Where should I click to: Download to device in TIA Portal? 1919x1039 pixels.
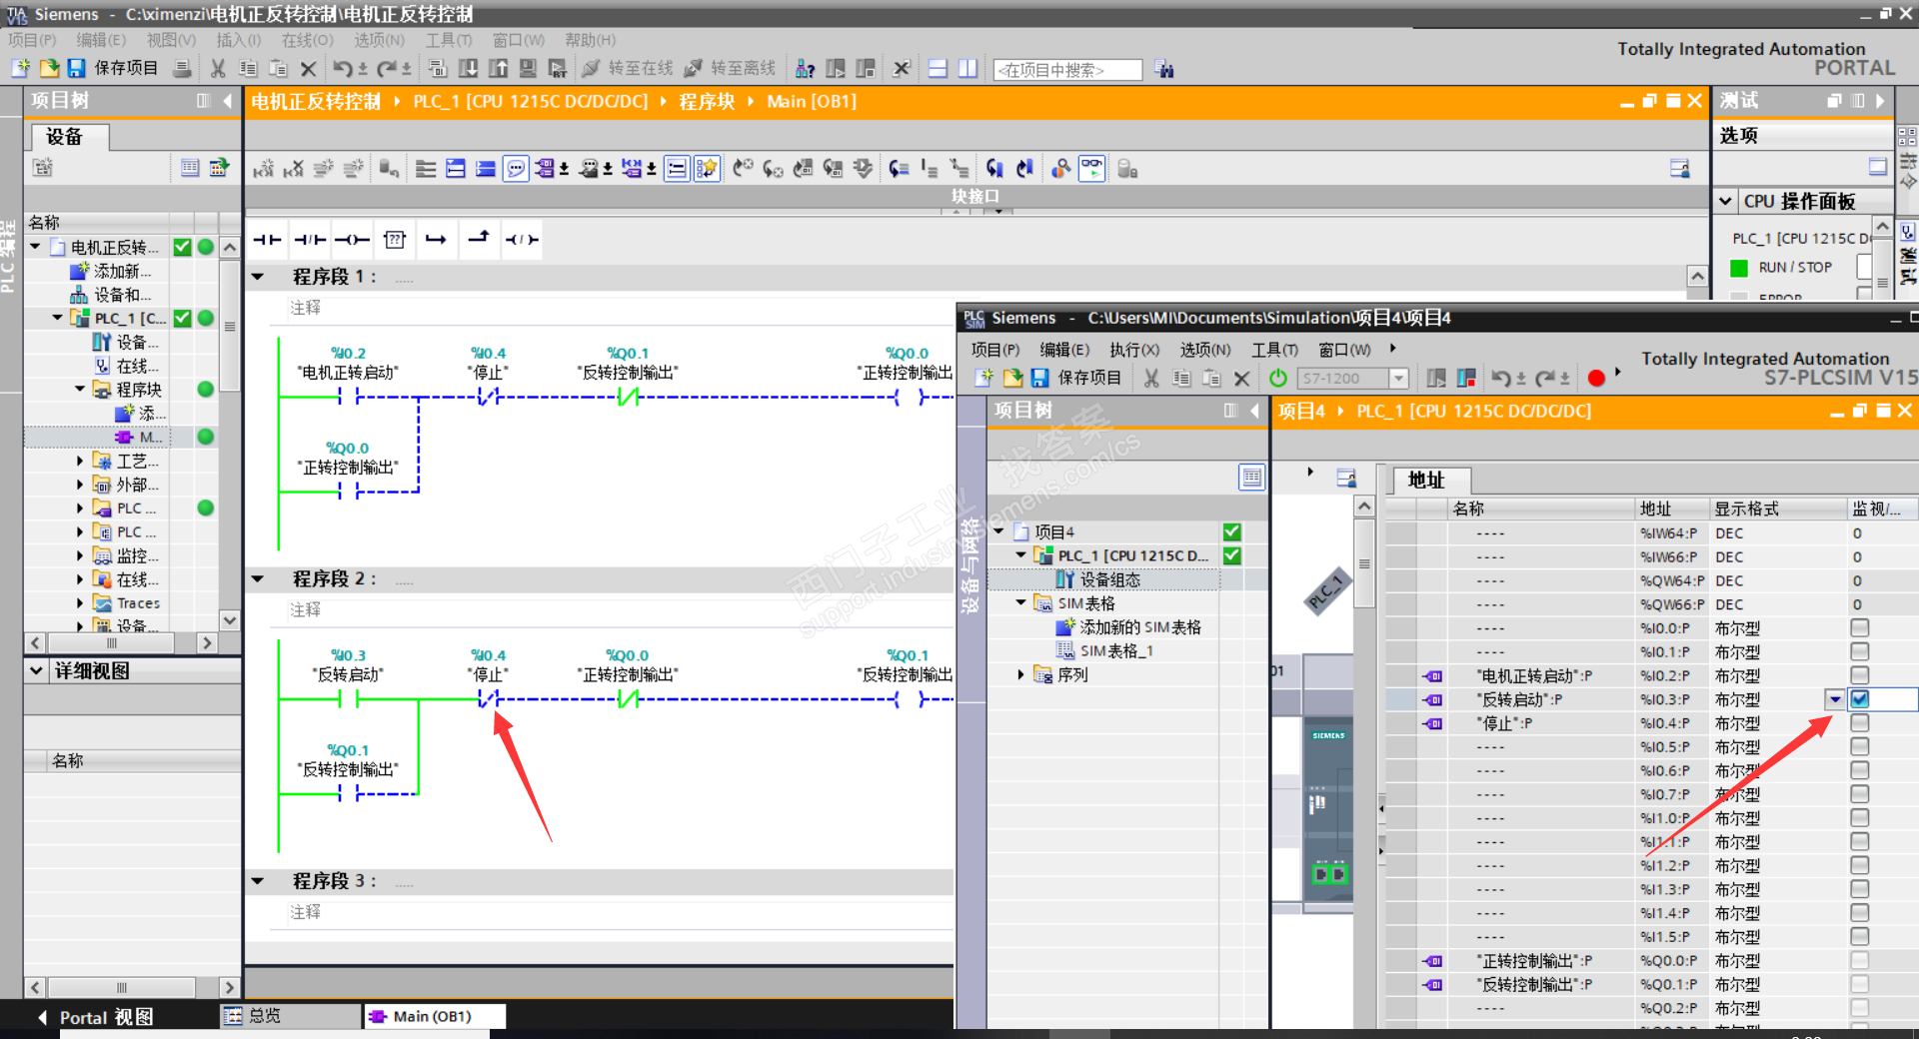point(468,68)
